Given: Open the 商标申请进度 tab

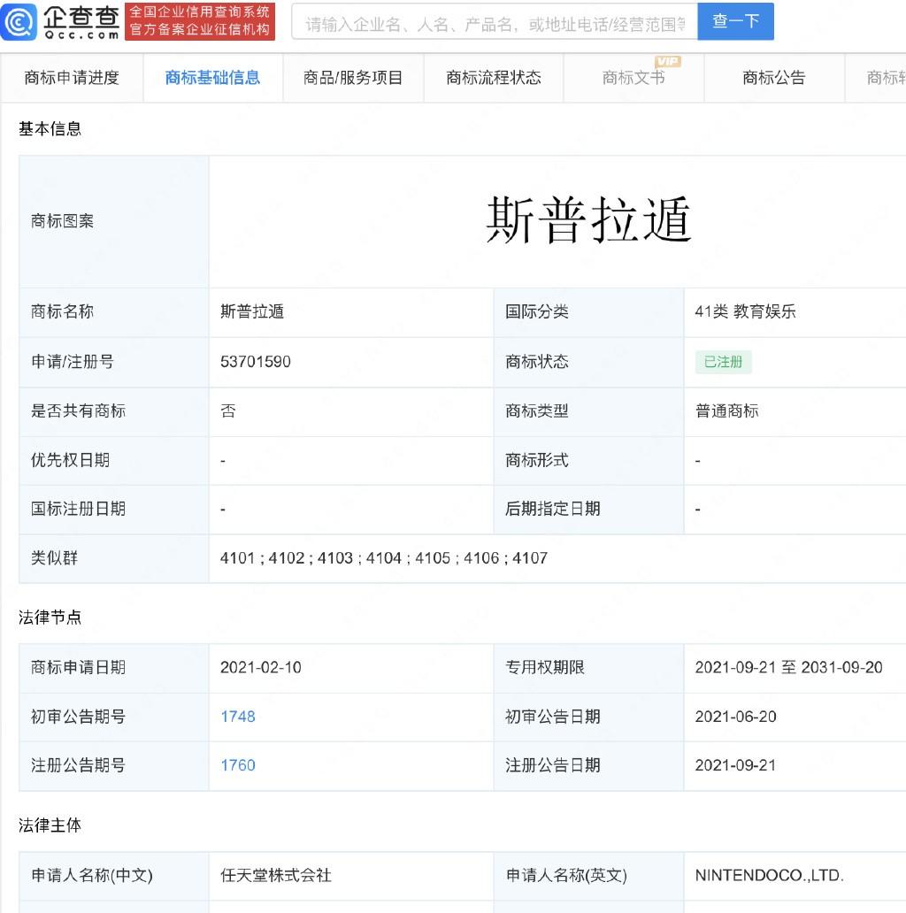Looking at the screenshot, I should point(72,78).
